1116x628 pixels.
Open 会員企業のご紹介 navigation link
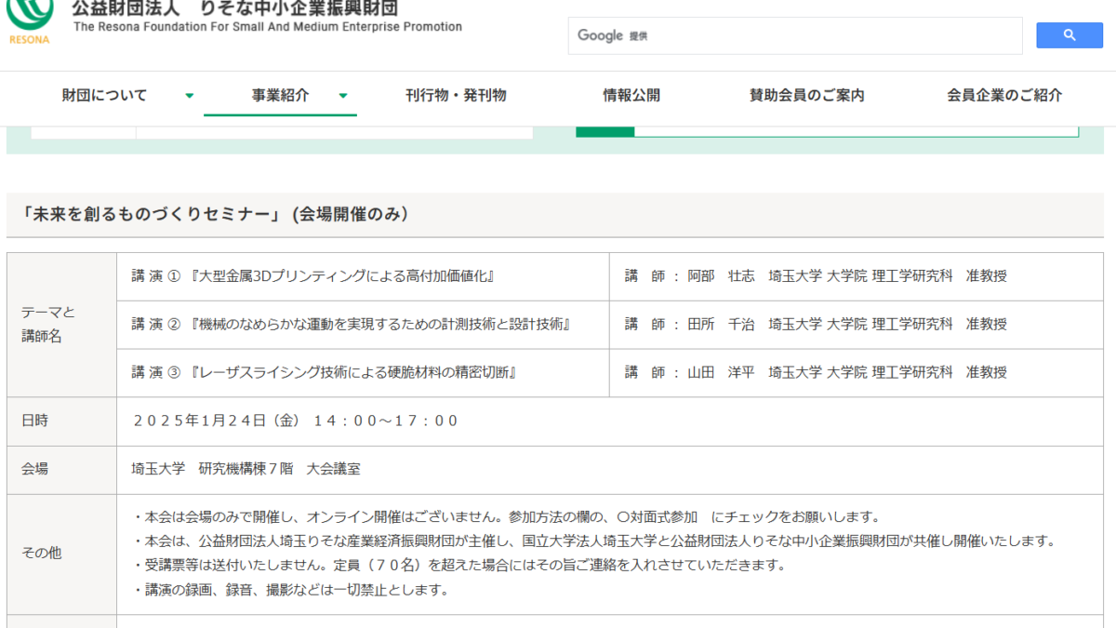pos(1004,96)
